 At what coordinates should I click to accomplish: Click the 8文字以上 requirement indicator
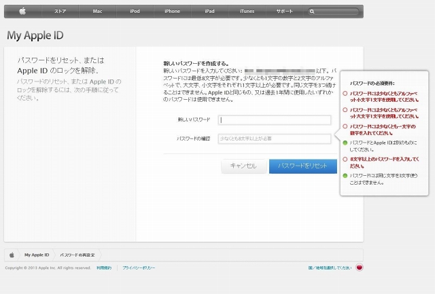pos(345,160)
